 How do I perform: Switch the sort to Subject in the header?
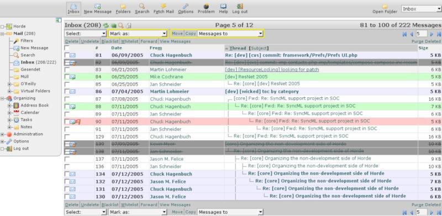[259, 48]
